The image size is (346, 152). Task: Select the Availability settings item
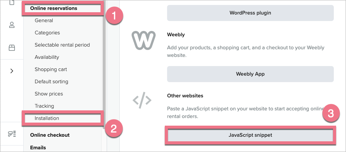click(47, 57)
